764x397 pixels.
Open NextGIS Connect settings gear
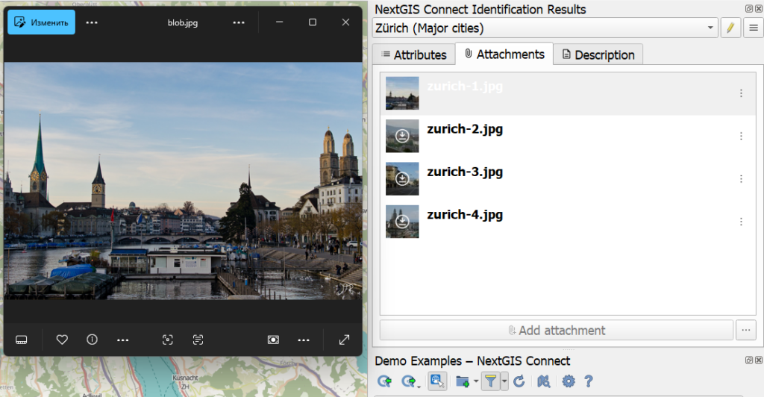pyautogui.click(x=569, y=381)
